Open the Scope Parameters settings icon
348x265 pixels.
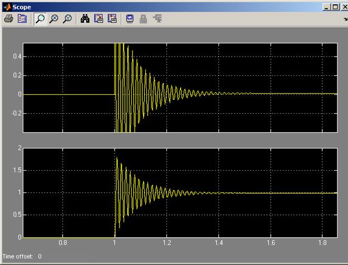22,18
